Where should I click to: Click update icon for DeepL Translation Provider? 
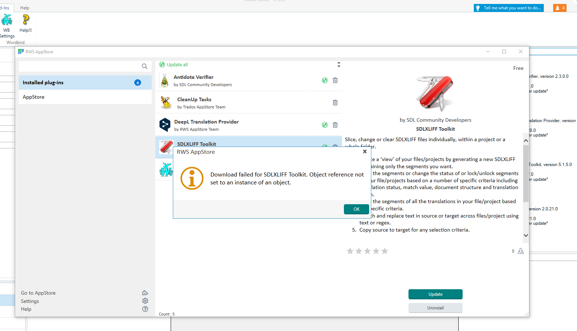325,125
